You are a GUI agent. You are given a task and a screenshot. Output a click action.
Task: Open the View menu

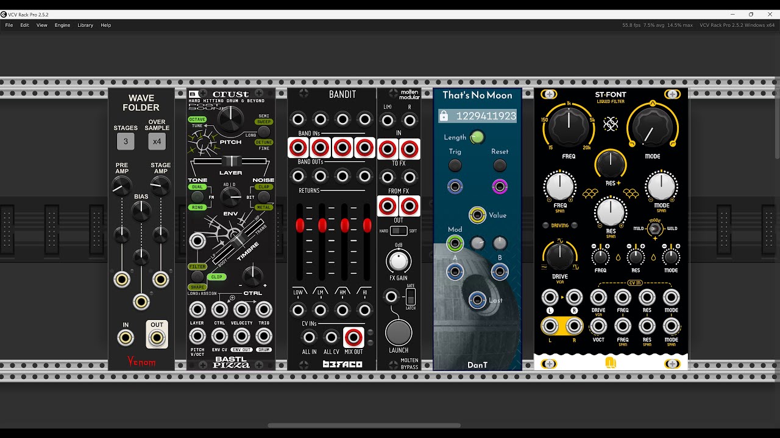[42, 25]
